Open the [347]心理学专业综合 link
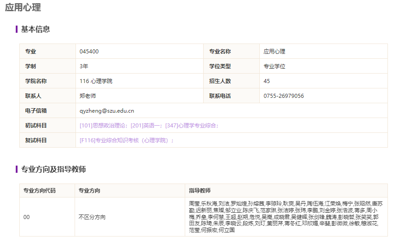Viewport: 396px width, 241px height. [191, 126]
